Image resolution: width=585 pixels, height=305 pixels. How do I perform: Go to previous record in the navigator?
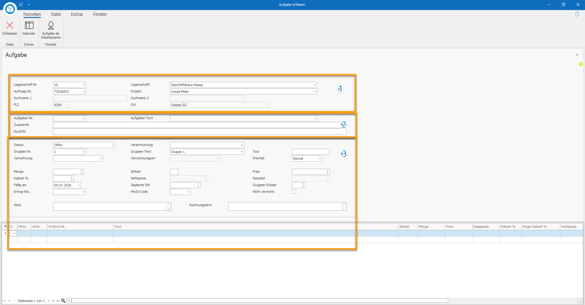tap(14, 301)
